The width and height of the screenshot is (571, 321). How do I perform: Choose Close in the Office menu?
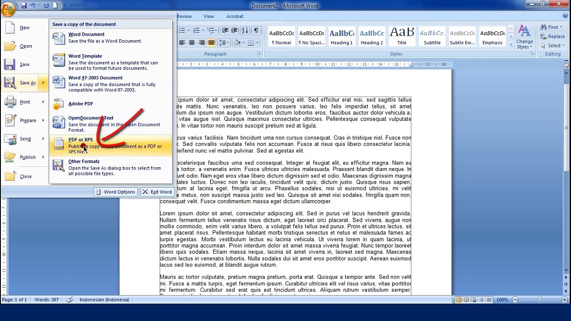[25, 176]
